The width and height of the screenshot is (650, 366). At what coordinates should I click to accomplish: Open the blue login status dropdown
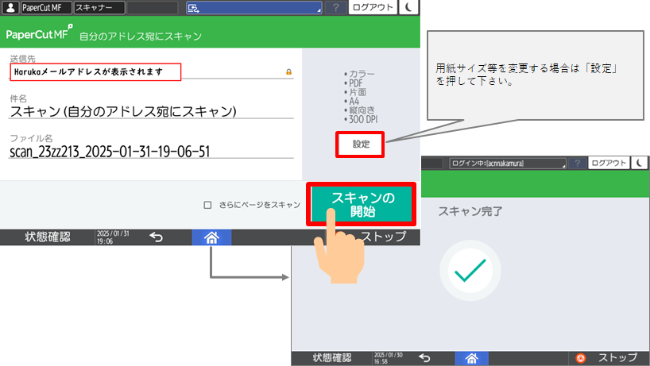pyautogui.click(x=253, y=7)
